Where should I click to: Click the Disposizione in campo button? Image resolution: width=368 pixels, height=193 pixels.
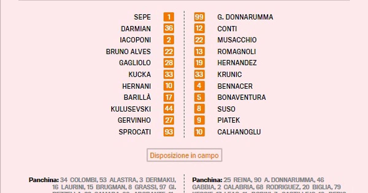[x=184, y=155]
